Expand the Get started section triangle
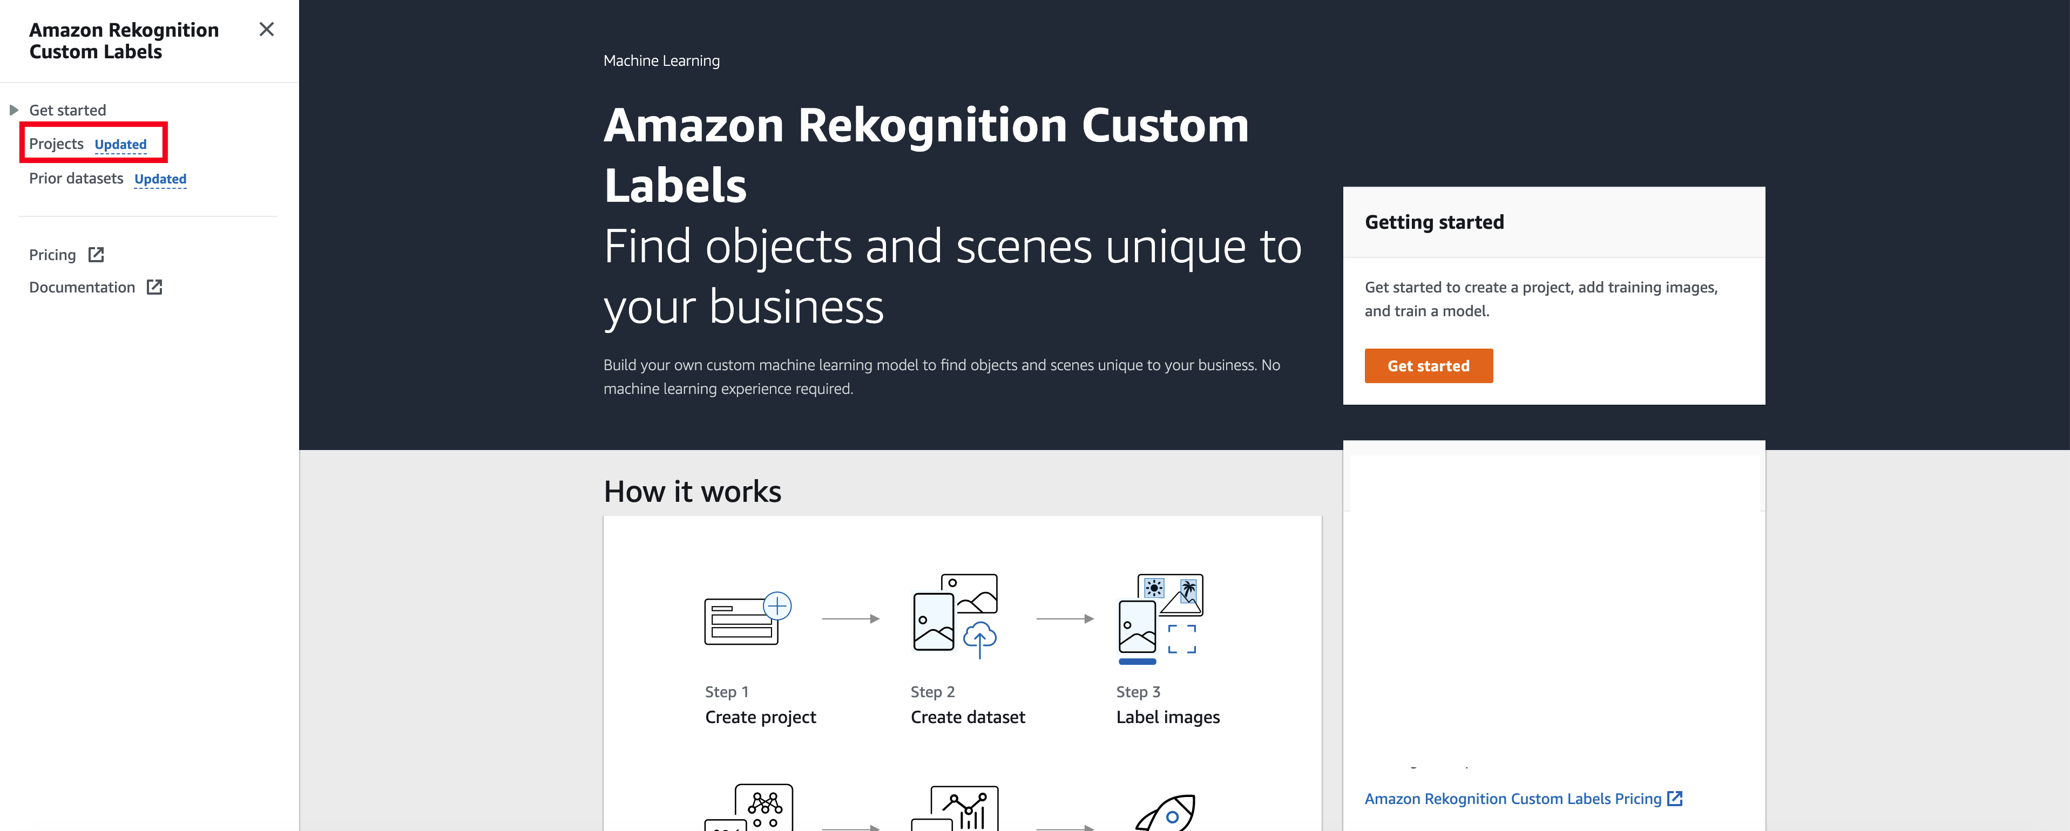This screenshot has height=831, width=2070. click(13, 110)
